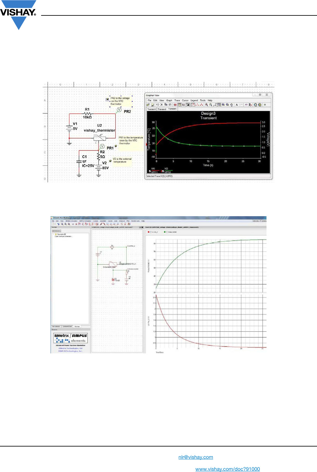
Task: Toggle the V(PR1) trace checkbox in legend
Action: (150, 171)
